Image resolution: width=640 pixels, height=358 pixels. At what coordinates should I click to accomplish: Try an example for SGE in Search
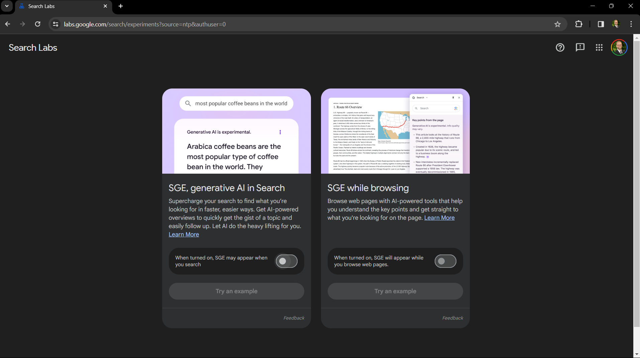[x=236, y=291]
